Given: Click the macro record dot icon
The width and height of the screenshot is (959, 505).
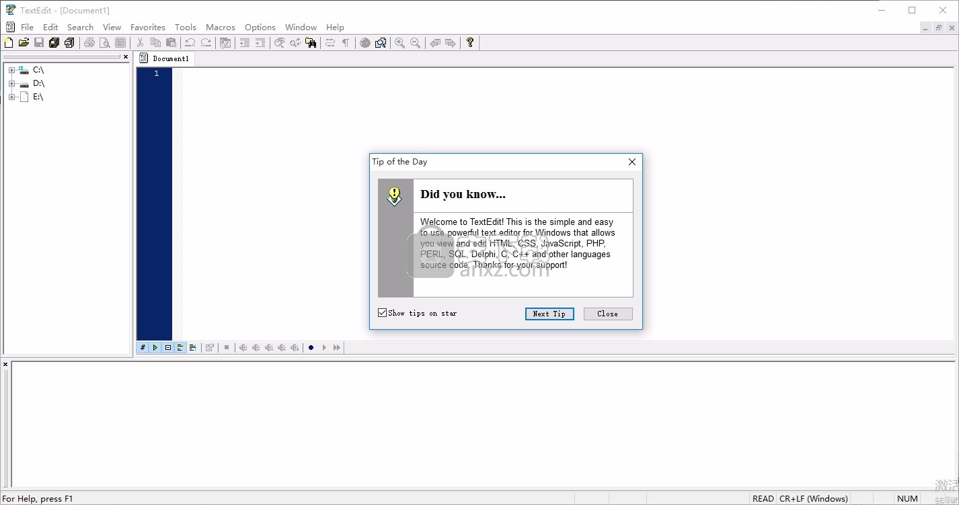Looking at the screenshot, I should [311, 348].
